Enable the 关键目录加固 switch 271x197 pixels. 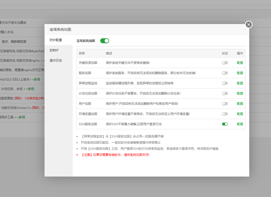(x=225, y=63)
